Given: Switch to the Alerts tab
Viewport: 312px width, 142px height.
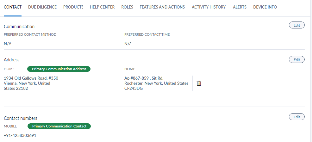Looking at the screenshot, I should [x=240, y=7].
